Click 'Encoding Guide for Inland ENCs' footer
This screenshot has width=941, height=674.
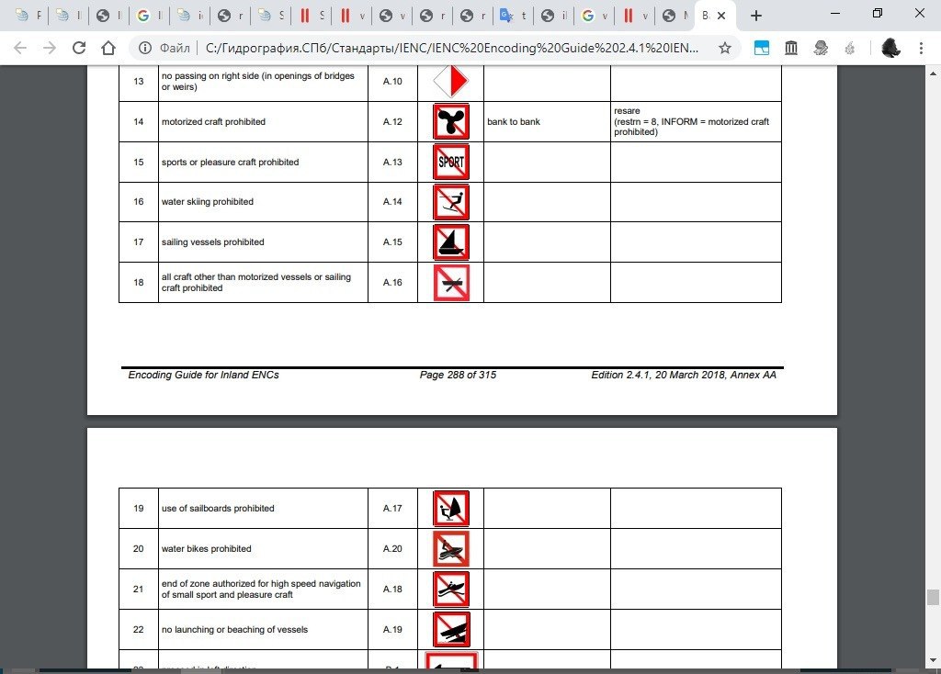pos(203,375)
